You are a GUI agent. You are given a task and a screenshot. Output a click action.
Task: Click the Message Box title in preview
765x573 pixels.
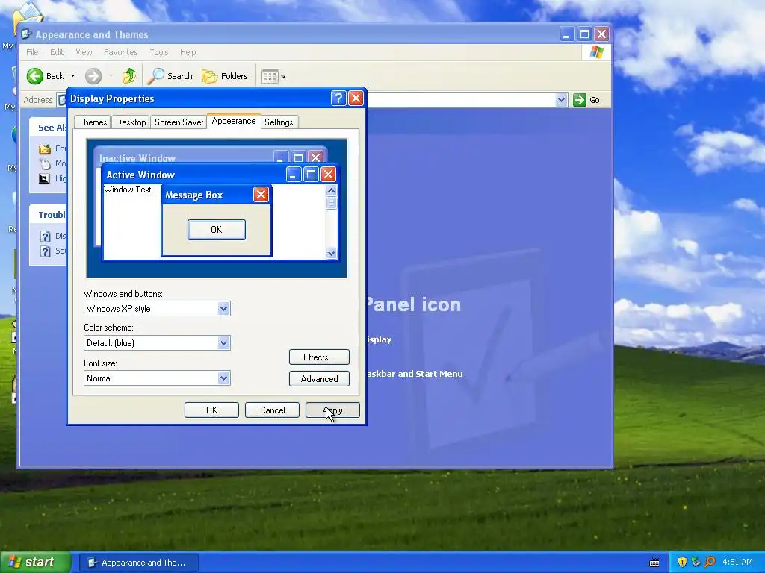click(193, 195)
